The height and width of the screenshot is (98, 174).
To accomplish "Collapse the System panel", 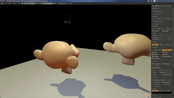I will click(153, 61).
